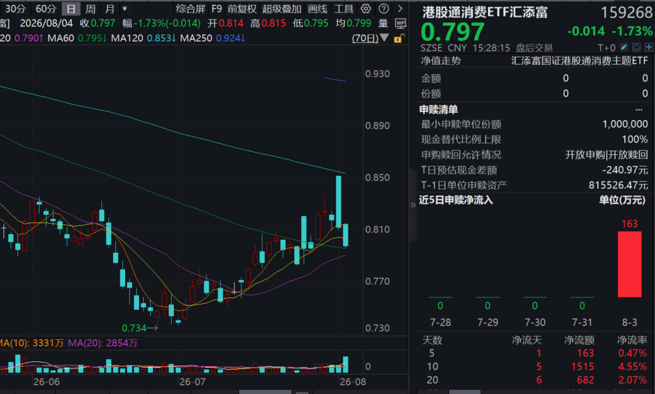
Task: Select the 日 daily period tab
Action: (x=71, y=9)
